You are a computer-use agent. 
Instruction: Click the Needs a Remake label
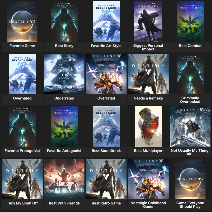pyautogui.click(x=148, y=98)
